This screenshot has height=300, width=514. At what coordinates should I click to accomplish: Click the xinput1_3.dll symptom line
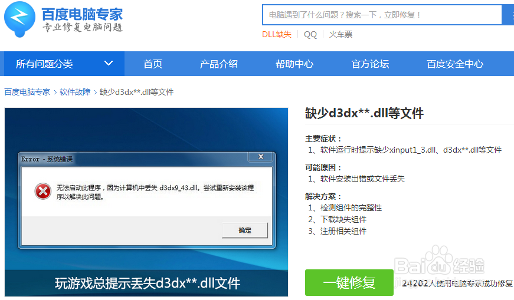405,150
